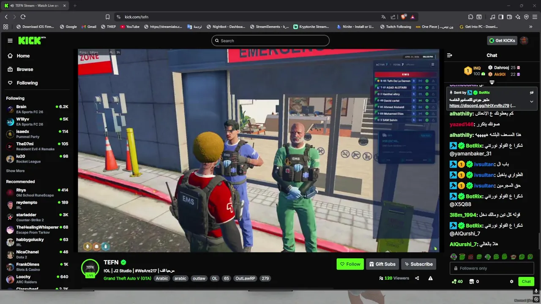Click the translate page icon in the address bar

tap(383, 17)
